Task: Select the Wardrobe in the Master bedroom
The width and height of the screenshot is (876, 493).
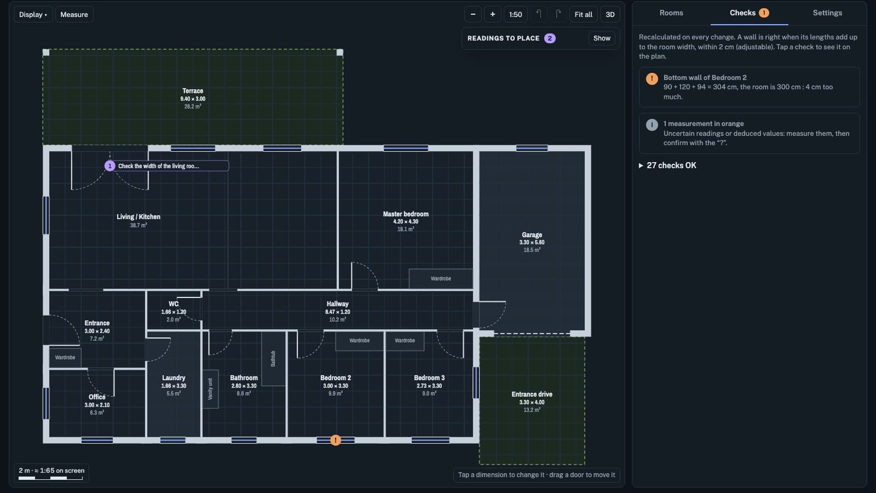Action: click(x=441, y=279)
